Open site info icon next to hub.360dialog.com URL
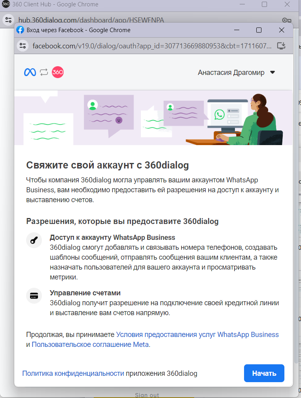 pyautogui.click(x=8, y=20)
